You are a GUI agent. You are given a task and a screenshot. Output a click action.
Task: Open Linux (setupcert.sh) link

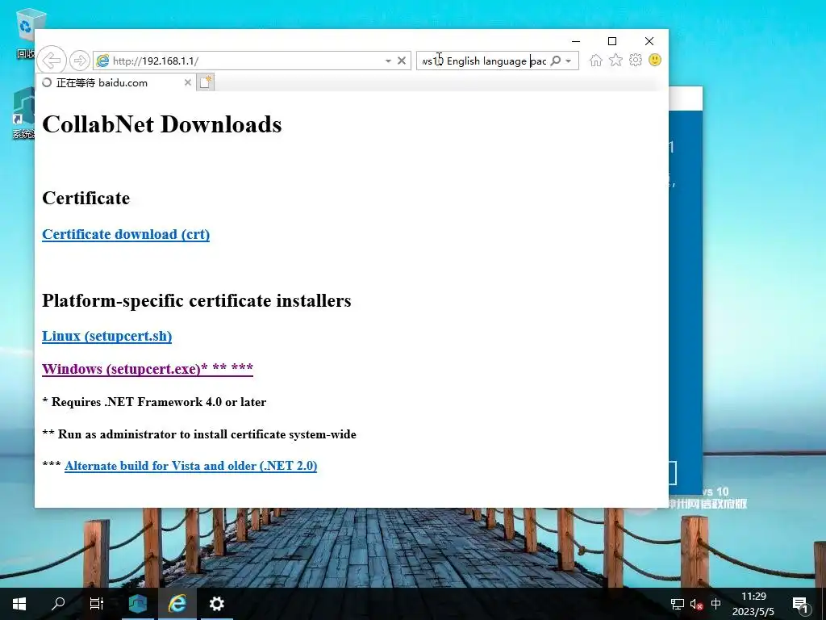click(107, 336)
